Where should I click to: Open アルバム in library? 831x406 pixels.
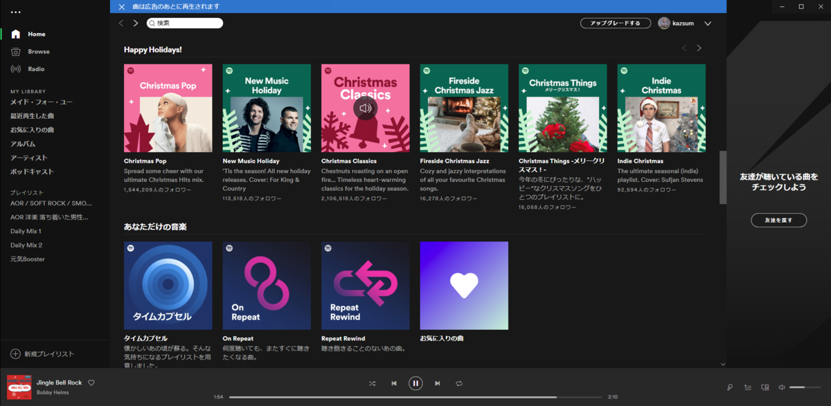[23, 144]
